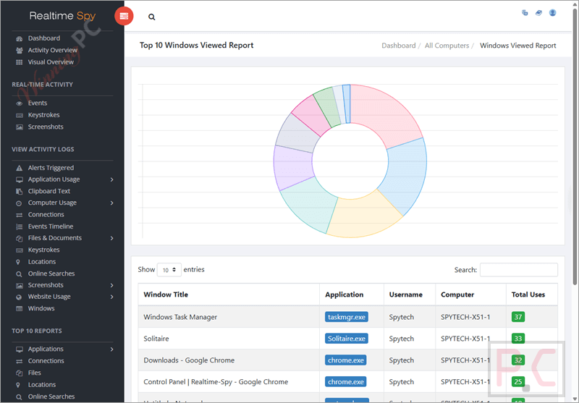Click the warning triangle icon for Alerts Triggered
This screenshot has height=403, width=579.
tap(20, 168)
